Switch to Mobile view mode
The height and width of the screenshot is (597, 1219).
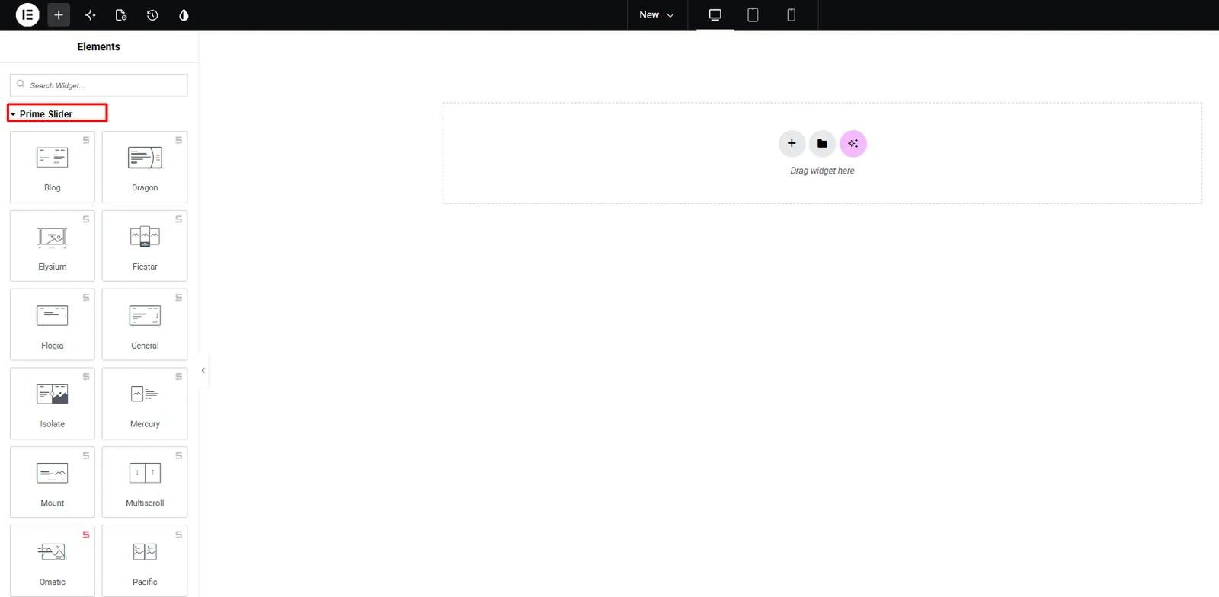(791, 15)
